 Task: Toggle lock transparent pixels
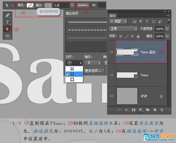tap(121, 36)
